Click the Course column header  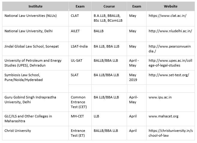109,6
